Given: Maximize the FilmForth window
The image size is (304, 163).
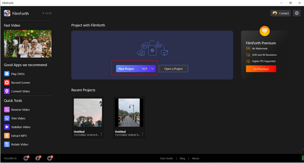Looking at the screenshot, I should (x=290, y=3).
